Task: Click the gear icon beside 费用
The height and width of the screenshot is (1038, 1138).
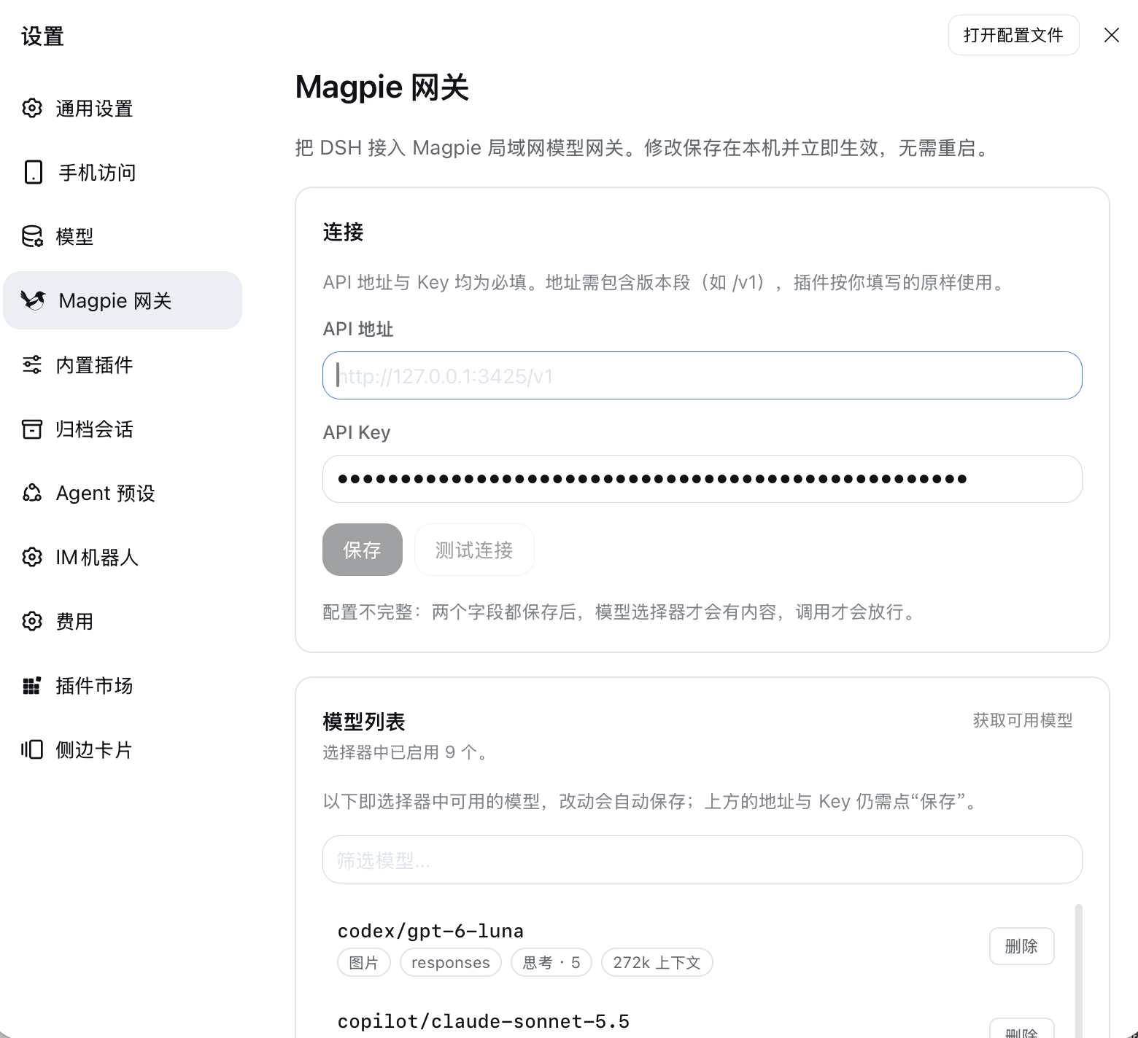Action: [32, 621]
